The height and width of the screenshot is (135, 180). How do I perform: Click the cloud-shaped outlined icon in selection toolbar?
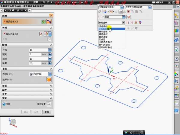pos(120,12)
